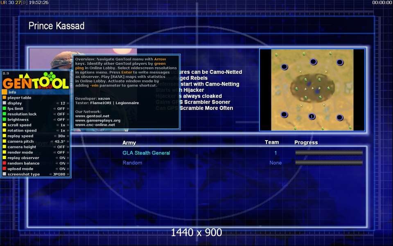Image resolution: width=393 pixels, height=246 pixels.
Task: Toggle the render mode OFF value
Action: 61,153
